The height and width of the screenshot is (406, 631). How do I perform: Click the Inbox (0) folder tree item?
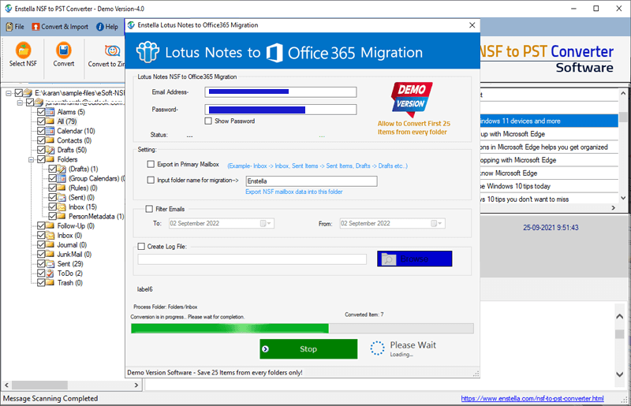pyautogui.click(x=69, y=236)
